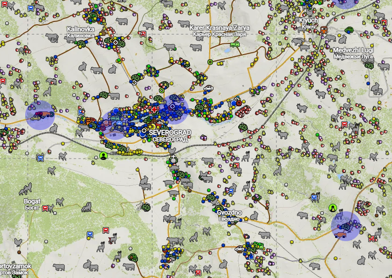Click the Medvezhi Lugi label
The height and width of the screenshot is (278, 392).
[x=353, y=53]
